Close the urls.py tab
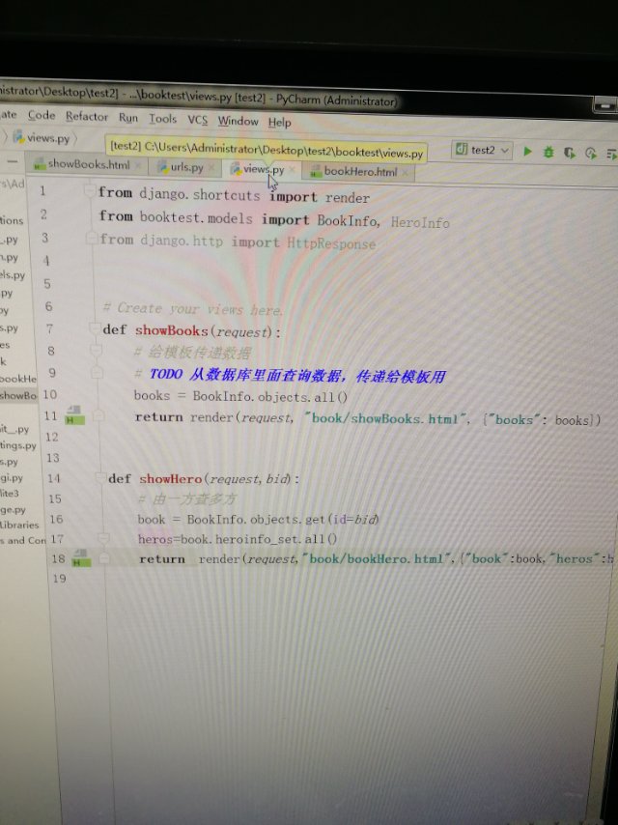 tap(211, 168)
